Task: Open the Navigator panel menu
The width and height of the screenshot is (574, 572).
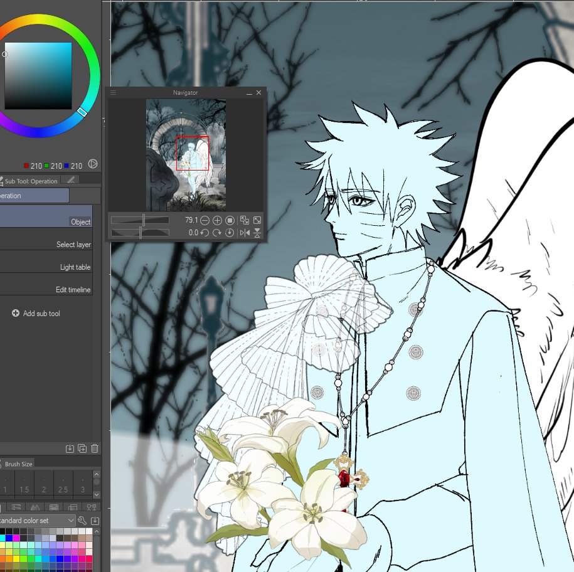Action: tap(113, 93)
